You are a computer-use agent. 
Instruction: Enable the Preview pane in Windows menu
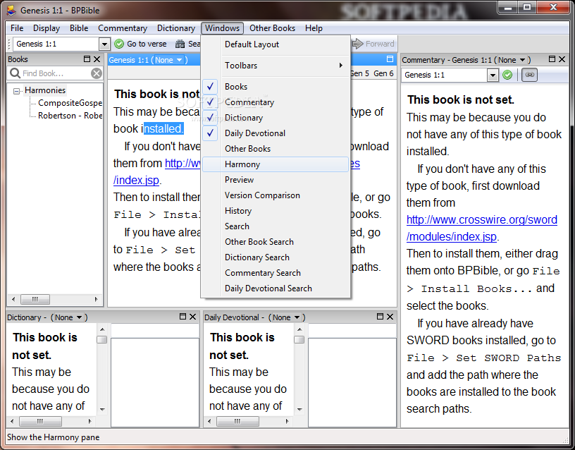pyautogui.click(x=275, y=180)
